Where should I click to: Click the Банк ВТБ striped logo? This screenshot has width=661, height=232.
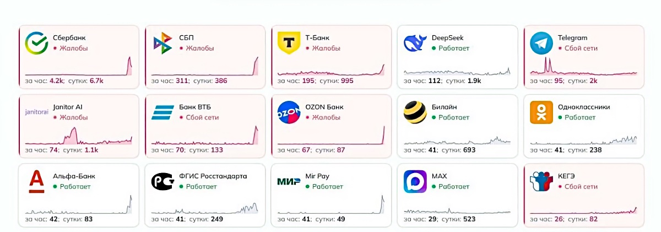click(x=162, y=112)
